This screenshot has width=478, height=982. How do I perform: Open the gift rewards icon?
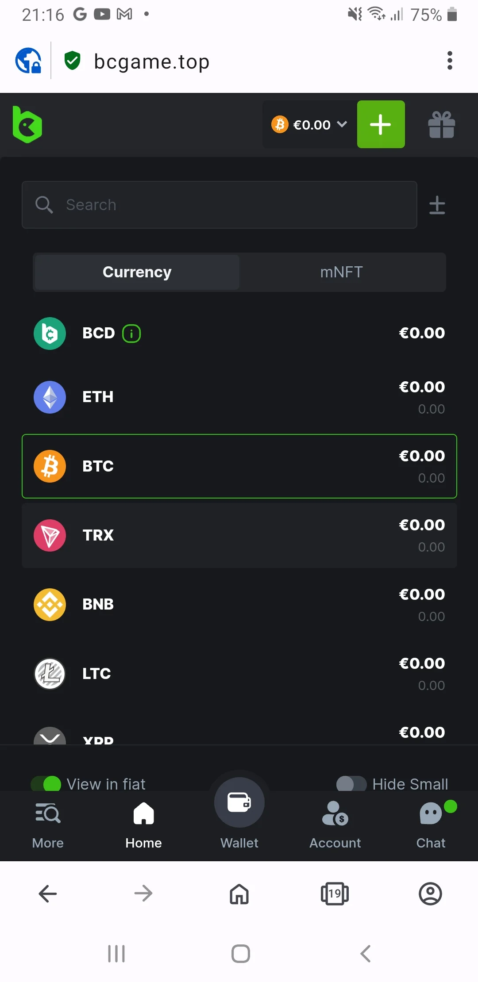tap(441, 125)
